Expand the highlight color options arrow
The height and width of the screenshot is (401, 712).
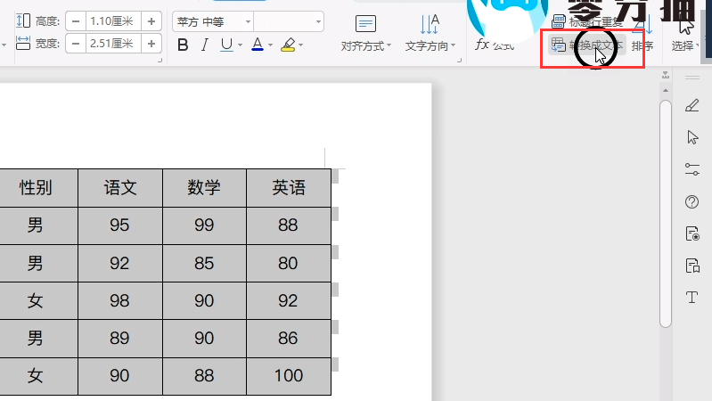click(301, 45)
